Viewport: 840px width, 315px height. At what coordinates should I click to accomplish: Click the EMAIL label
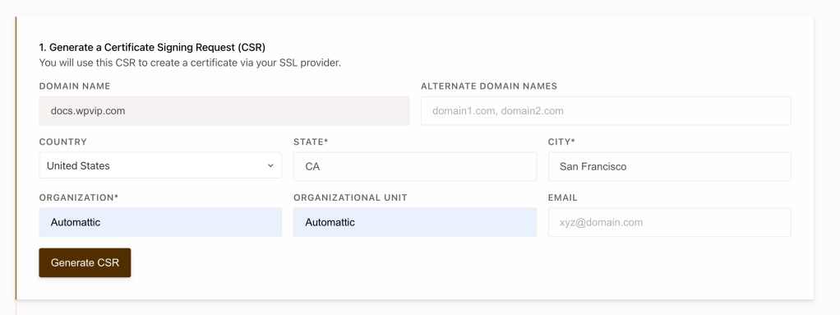562,197
